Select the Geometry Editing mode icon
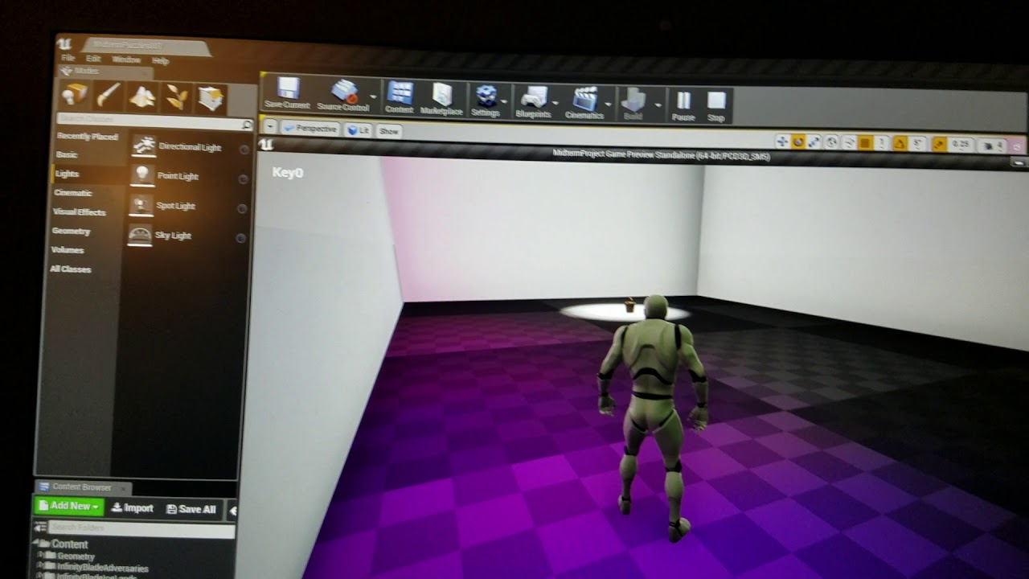Screen dimensions: 1029x579 click(x=211, y=99)
